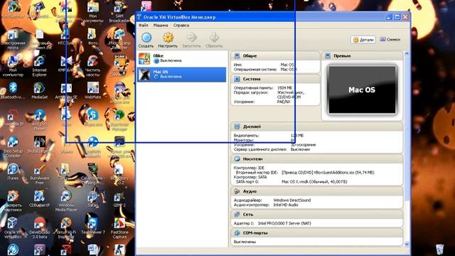Image resolution: width=455 pixels, height=256 pixels.
Task: Select the Olike virtual machine entry
Action: [182, 58]
